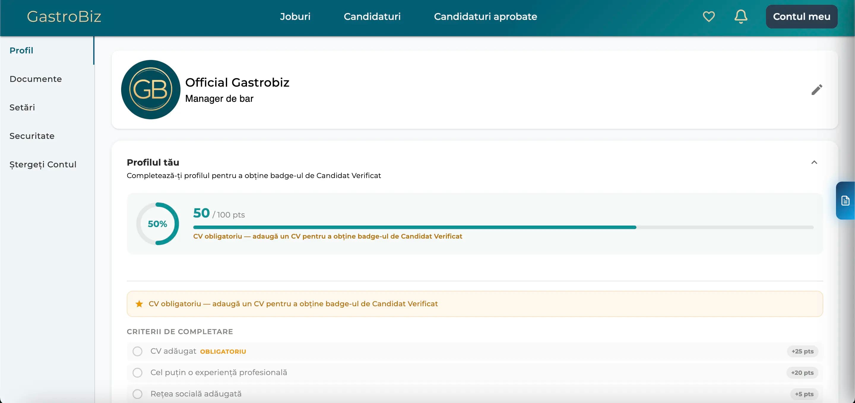Image resolution: width=855 pixels, height=403 pixels.
Task: Click the +25 pts badge
Action: [x=802, y=351]
